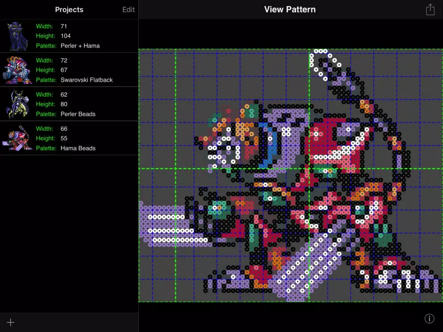Click the height value 67
Viewport: 443px width, 332px height.
pos(64,70)
